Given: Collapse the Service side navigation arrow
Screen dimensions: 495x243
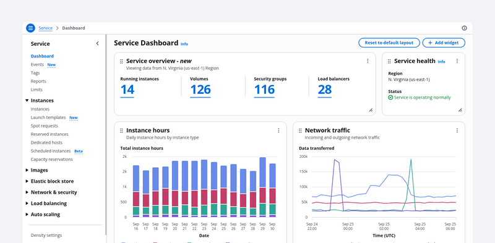Looking at the screenshot, I should [x=97, y=43].
